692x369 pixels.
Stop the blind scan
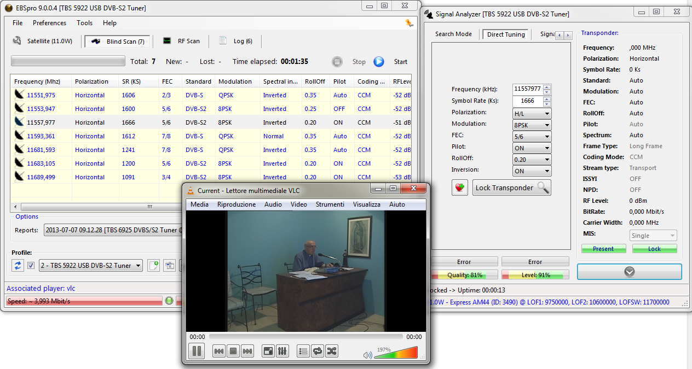[337, 62]
